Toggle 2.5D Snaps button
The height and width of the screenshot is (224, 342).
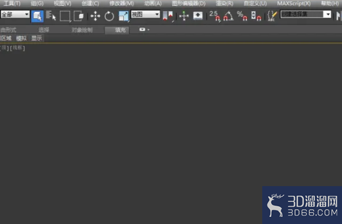(215, 16)
